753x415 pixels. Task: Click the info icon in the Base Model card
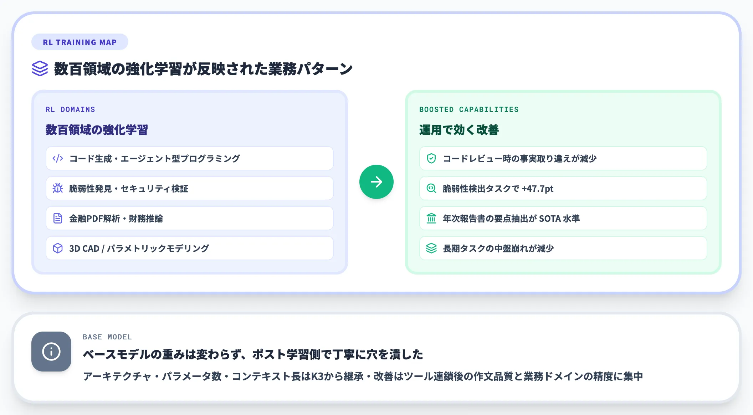pos(51,352)
